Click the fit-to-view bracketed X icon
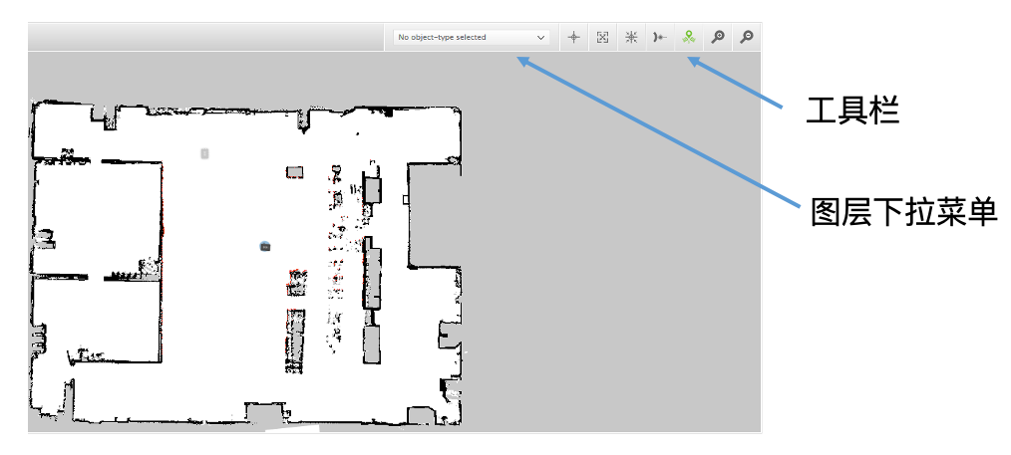Screen dimensions: 1011x455 point(602,37)
